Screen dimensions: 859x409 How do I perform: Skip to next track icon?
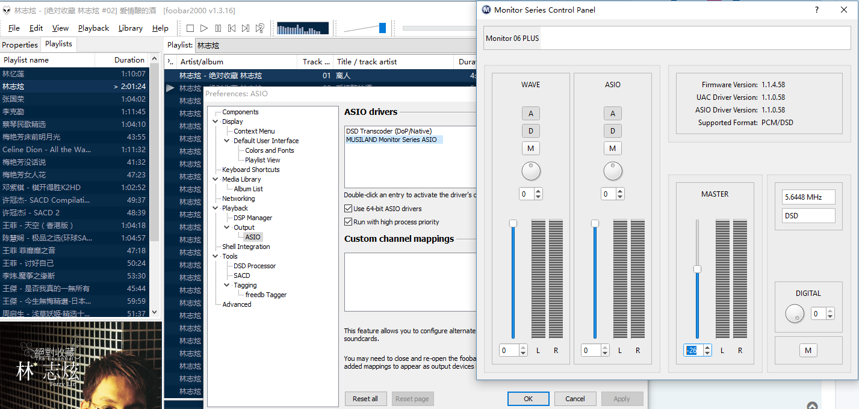pyautogui.click(x=246, y=28)
